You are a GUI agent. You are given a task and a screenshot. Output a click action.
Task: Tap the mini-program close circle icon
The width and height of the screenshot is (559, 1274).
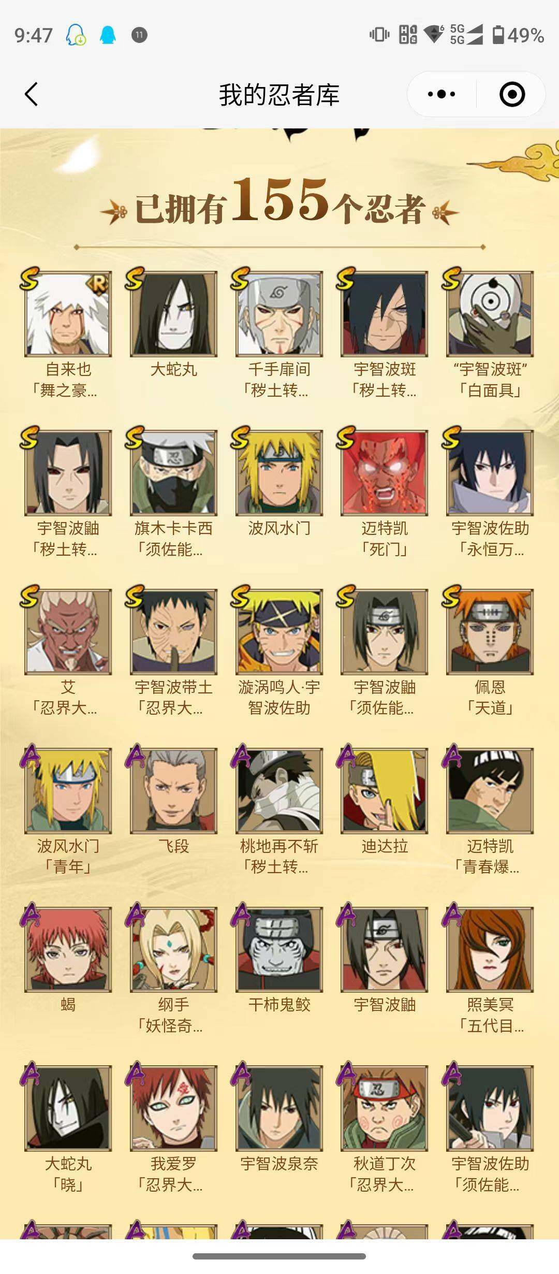tap(512, 94)
